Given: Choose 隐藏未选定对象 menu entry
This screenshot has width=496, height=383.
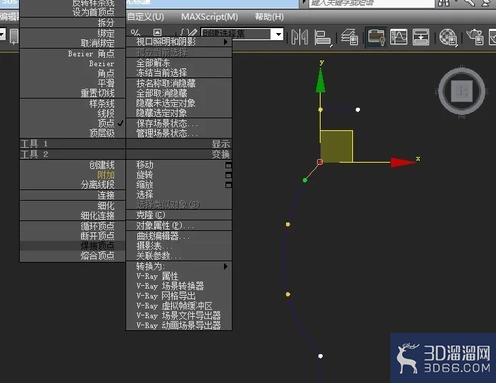Looking at the screenshot, I should (179, 103).
